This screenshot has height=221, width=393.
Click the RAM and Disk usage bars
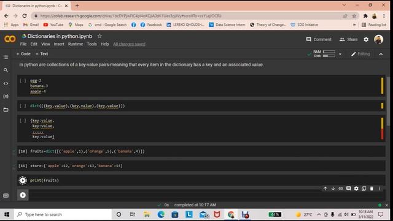(x=329, y=53)
